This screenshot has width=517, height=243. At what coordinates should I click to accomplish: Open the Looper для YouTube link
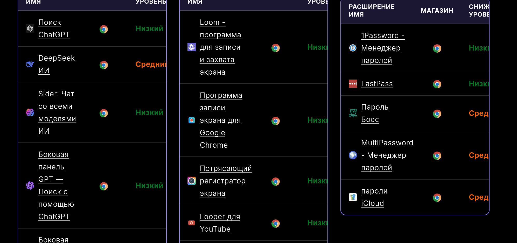coord(220,223)
